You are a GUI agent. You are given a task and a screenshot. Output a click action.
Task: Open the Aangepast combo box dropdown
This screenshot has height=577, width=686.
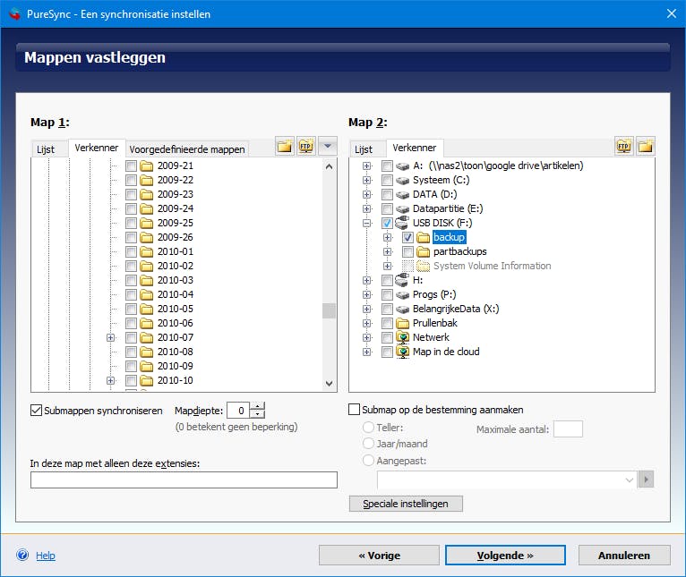coord(629,479)
